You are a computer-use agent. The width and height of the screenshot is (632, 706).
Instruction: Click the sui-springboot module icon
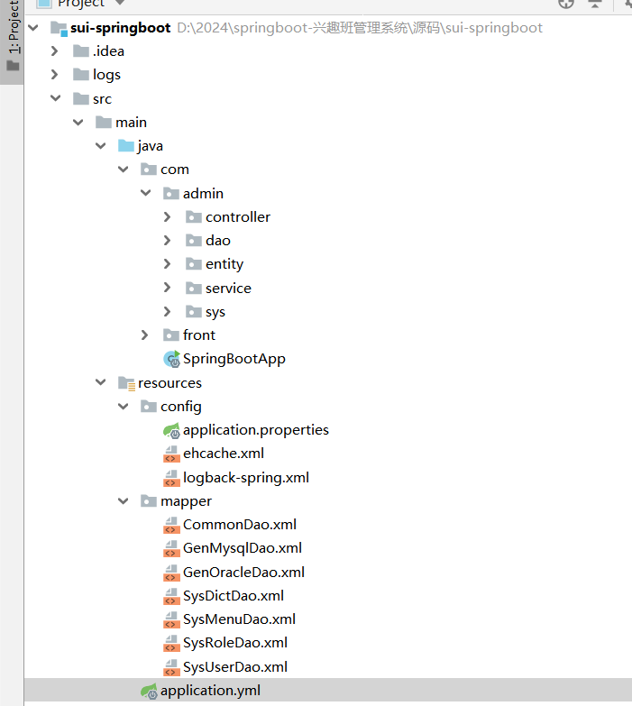tap(59, 28)
